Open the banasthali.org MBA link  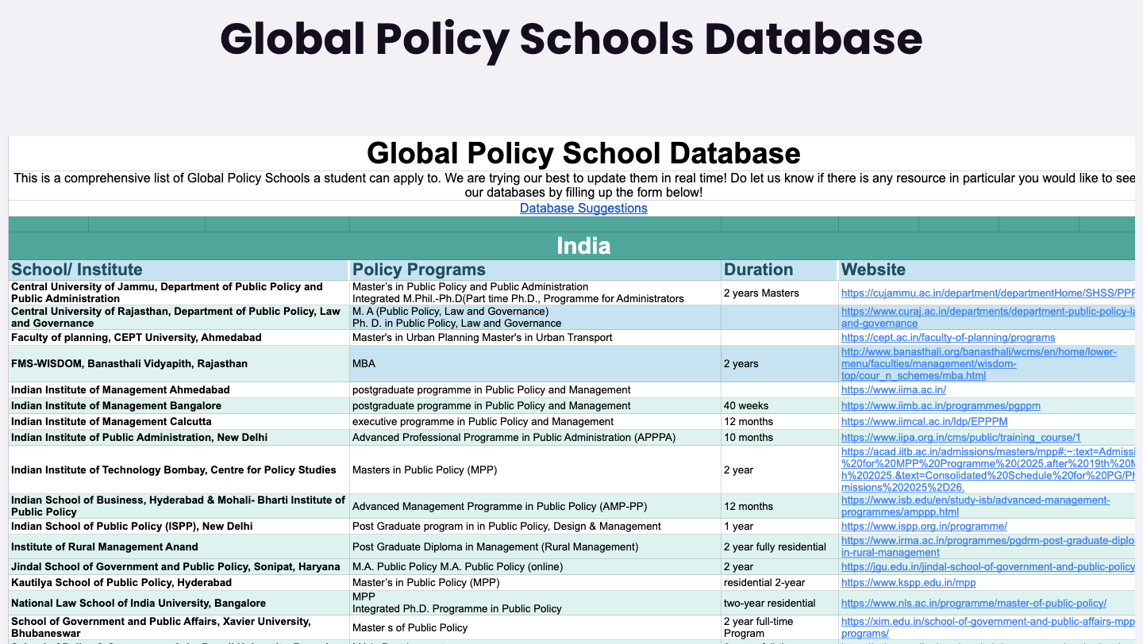tap(979, 363)
